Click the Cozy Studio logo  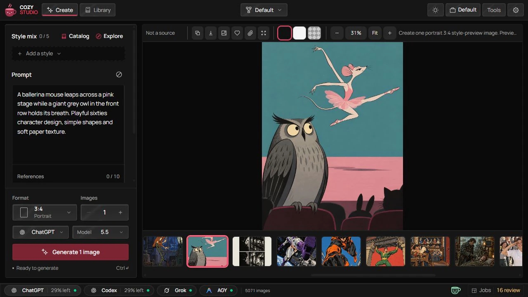click(21, 10)
